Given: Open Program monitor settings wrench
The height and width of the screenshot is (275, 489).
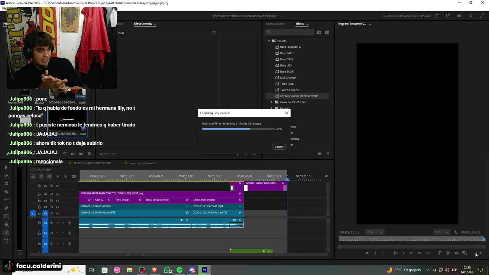Looking at the screenshot, I should [455, 232].
